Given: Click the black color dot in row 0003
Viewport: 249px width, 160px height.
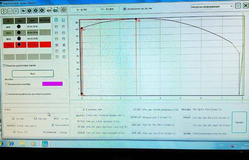Looking at the screenshot, I should point(19,39).
